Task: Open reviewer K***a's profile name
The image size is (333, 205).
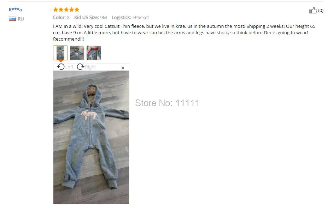Action: [x=15, y=10]
